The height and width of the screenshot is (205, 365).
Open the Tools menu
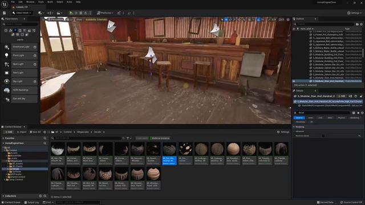[41, 2]
